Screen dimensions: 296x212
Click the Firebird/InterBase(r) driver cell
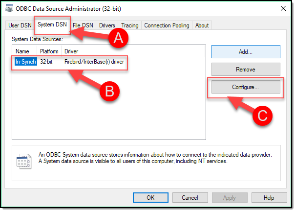click(94, 62)
